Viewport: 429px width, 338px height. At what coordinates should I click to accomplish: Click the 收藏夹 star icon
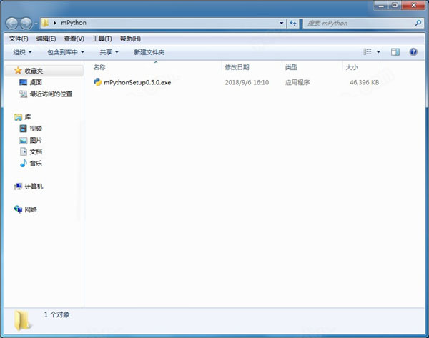(x=18, y=71)
